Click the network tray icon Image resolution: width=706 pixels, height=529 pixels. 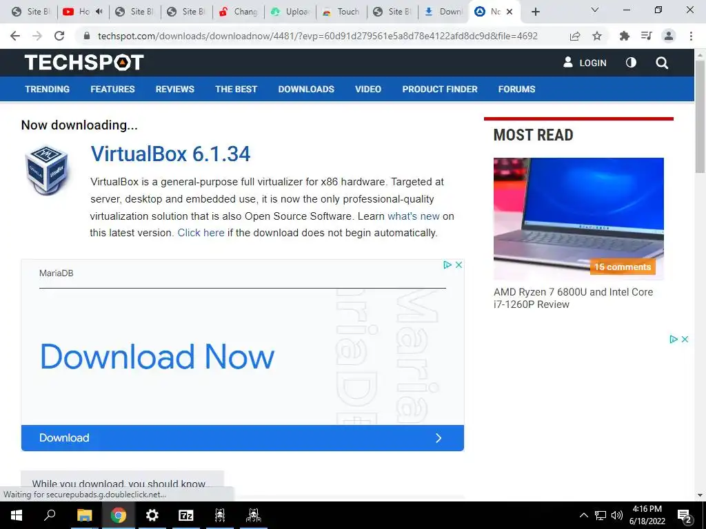pyautogui.click(x=601, y=515)
